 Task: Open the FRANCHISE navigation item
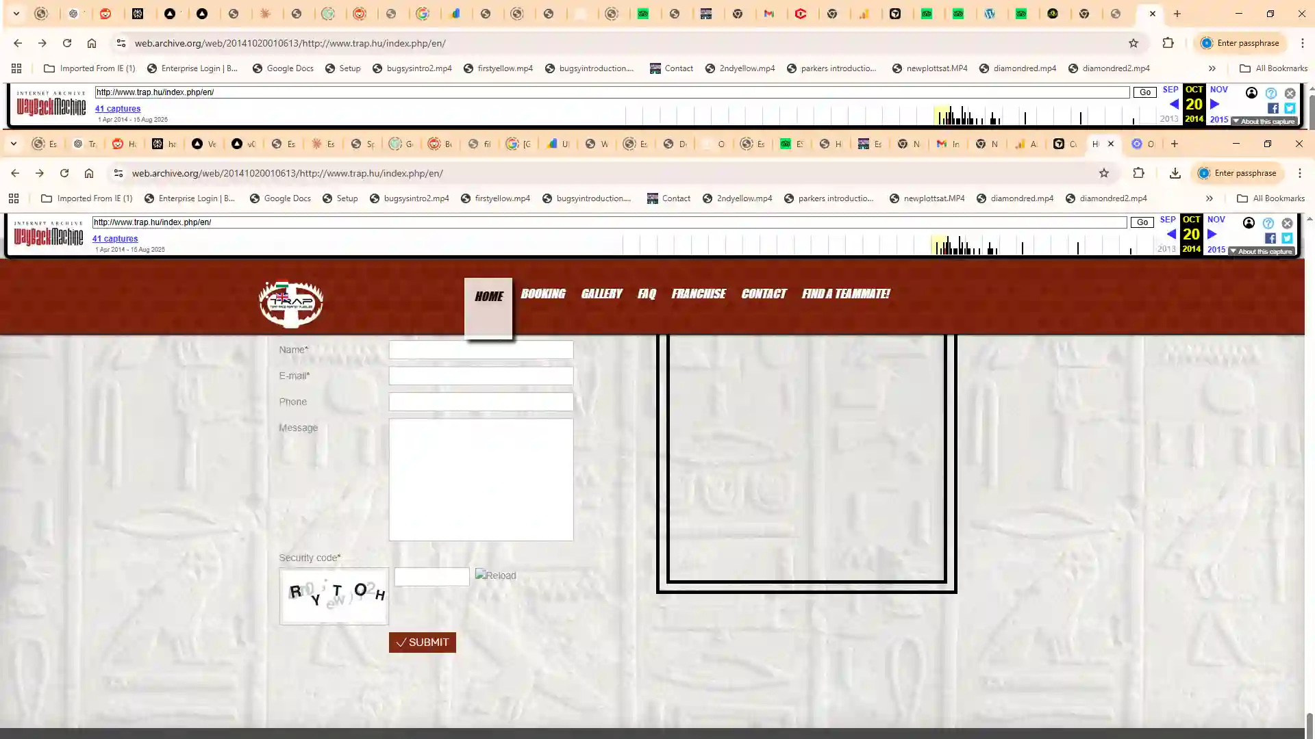[x=699, y=294]
